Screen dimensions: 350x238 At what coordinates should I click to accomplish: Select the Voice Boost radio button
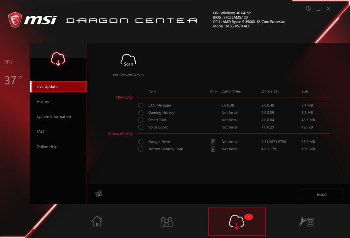pos(141,127)
